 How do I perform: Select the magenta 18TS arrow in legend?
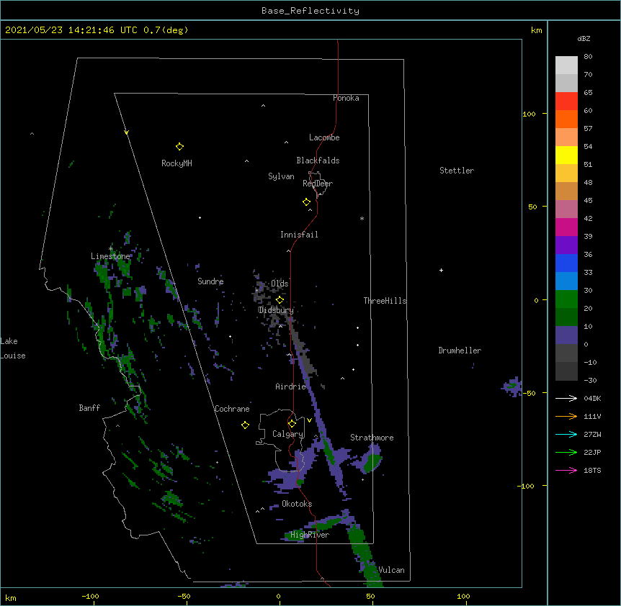pyautogui.click(x=566, y=470)
